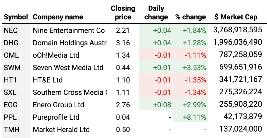Click Seven West Media Ltd row name
The height and width of the screenshot is (138, 267).
68,68
